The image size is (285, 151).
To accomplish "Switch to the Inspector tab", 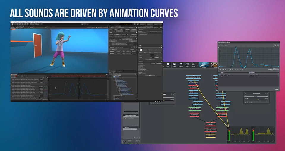I will tap(141, 26).
